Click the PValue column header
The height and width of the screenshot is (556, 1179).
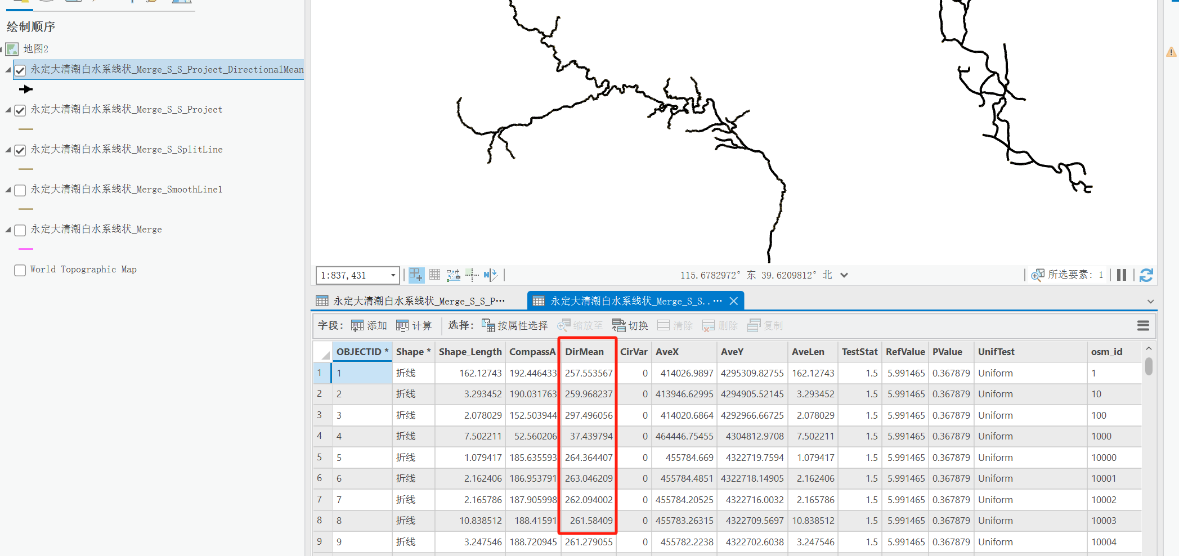click(951, 352)
